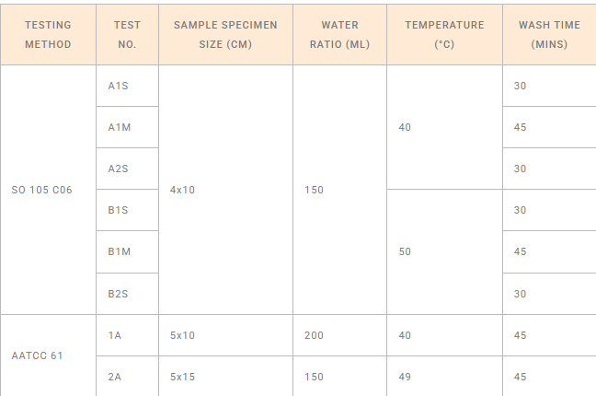Select the AATCC 61 method cell
The height and width of the screenshot is (396, 596).
pyautogui.click(x=48, y=355)
